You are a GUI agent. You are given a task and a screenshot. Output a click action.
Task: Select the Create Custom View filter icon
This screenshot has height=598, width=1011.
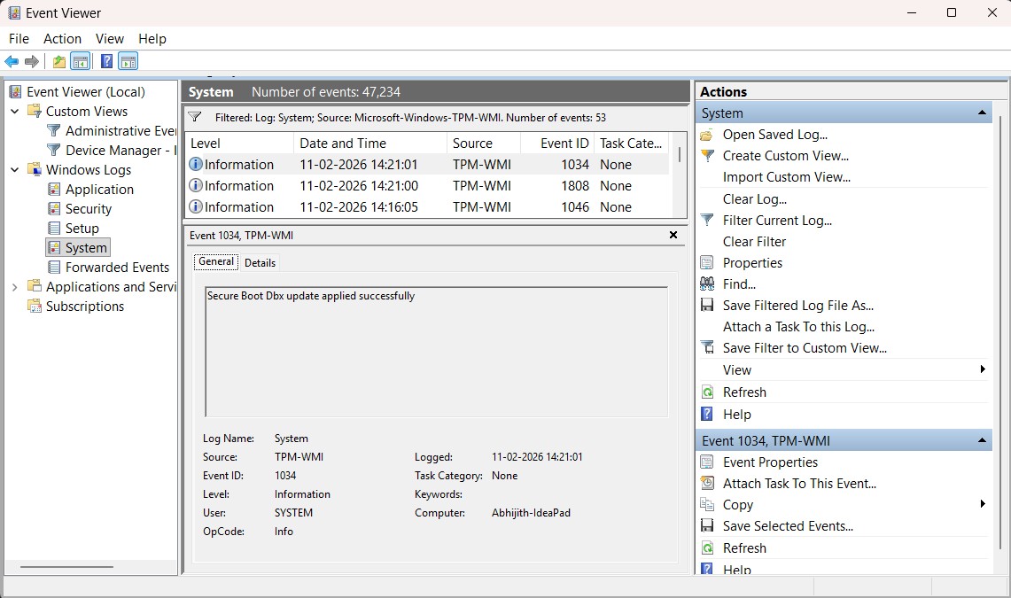pos(706,155)
